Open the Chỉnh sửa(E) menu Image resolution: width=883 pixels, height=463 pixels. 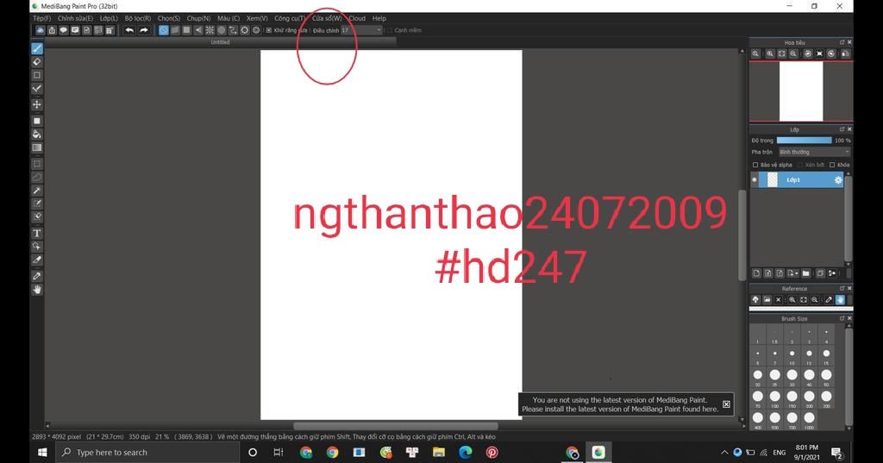point(76,19)
